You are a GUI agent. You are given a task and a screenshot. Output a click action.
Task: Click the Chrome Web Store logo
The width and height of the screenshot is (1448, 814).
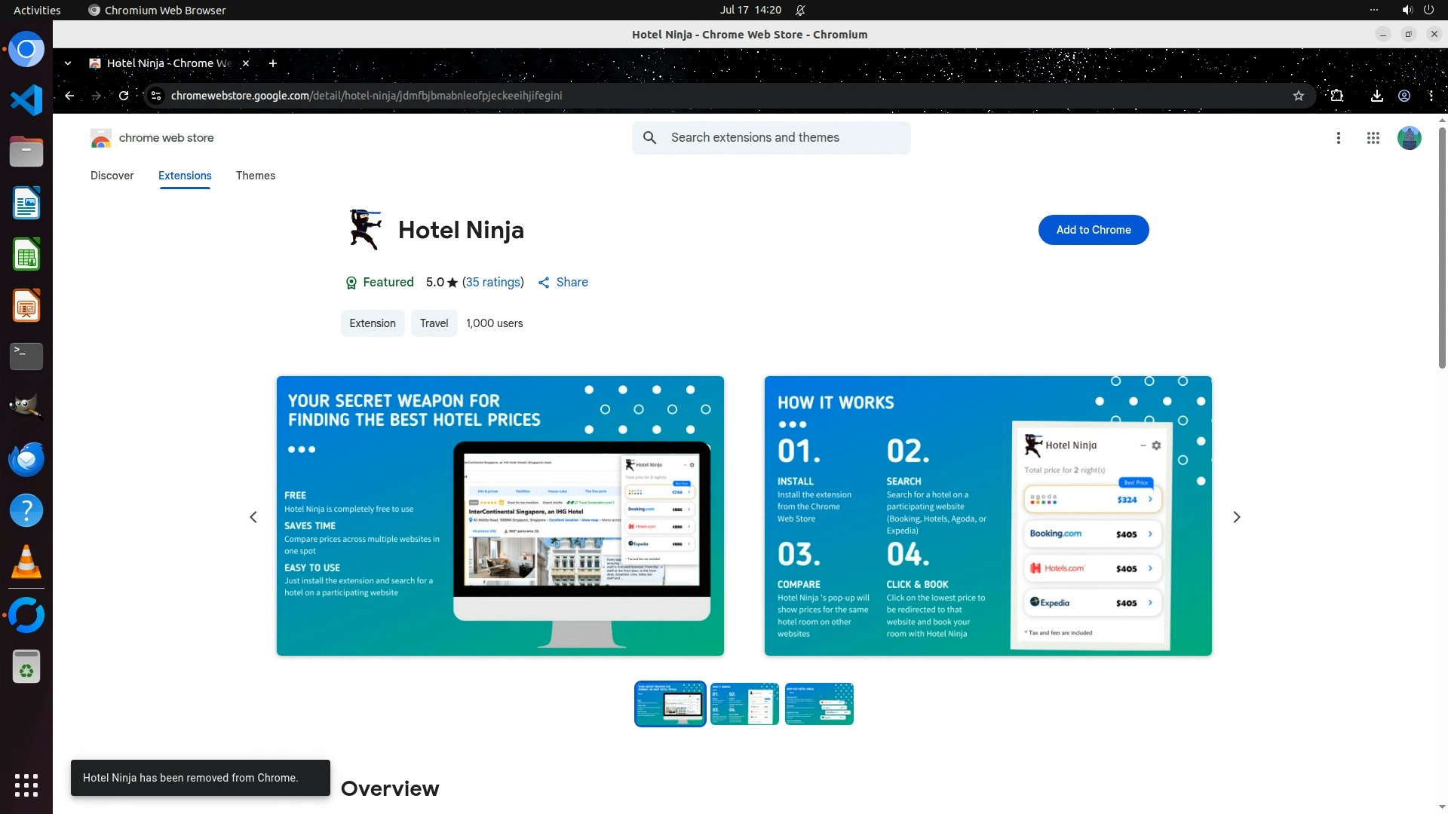tap(100, 138)
